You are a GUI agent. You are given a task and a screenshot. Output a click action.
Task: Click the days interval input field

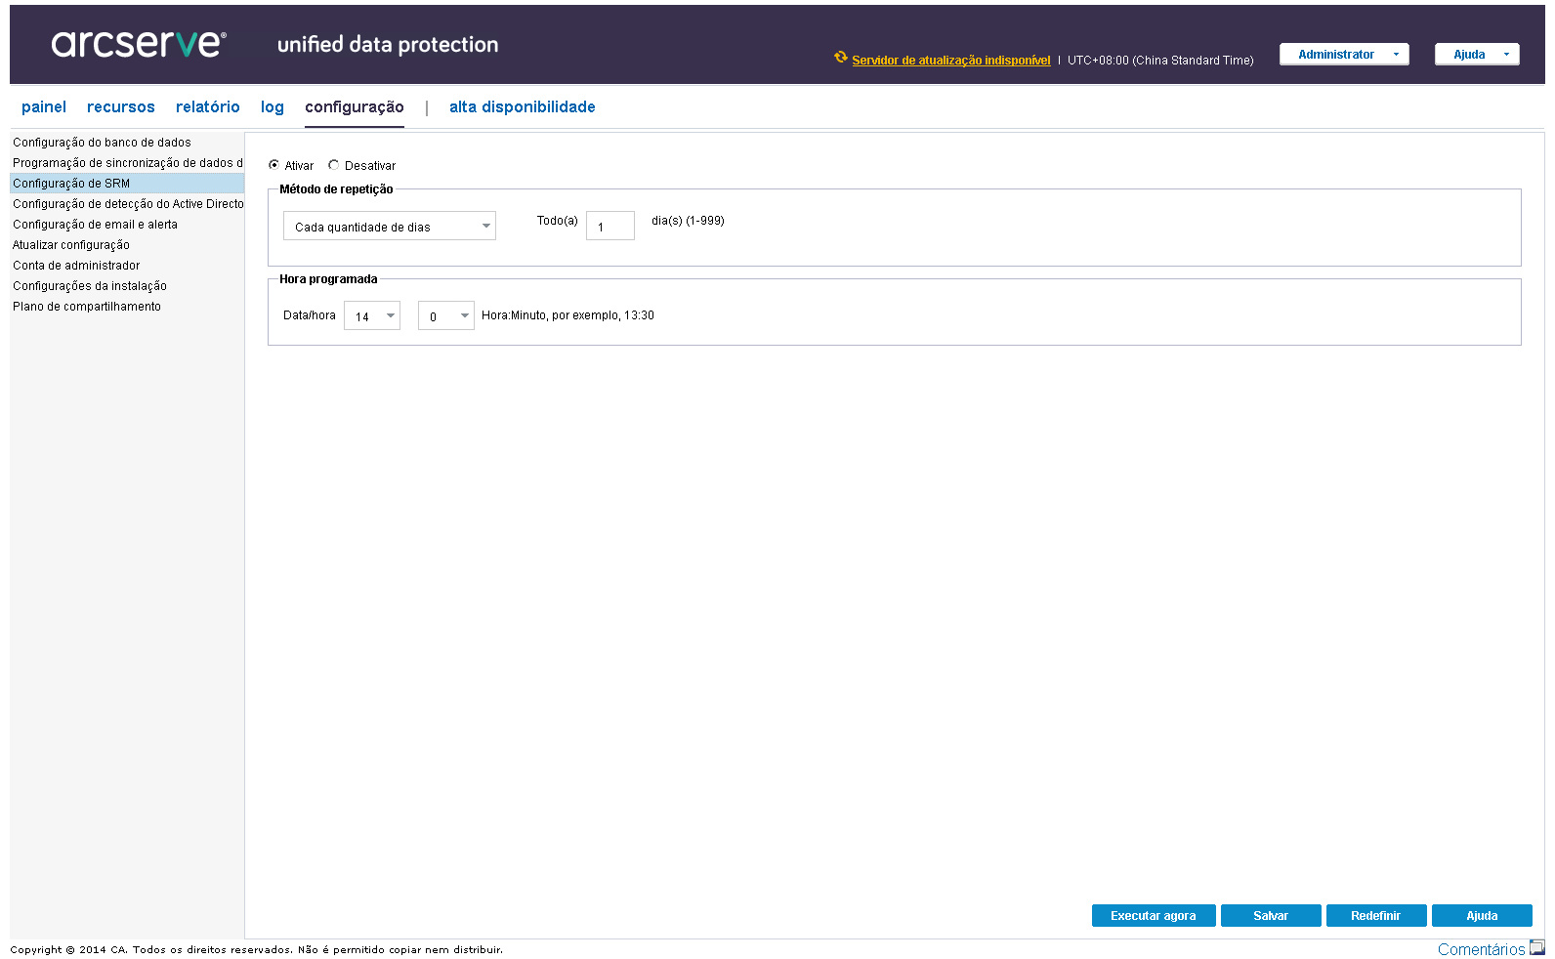coord(610,227)
